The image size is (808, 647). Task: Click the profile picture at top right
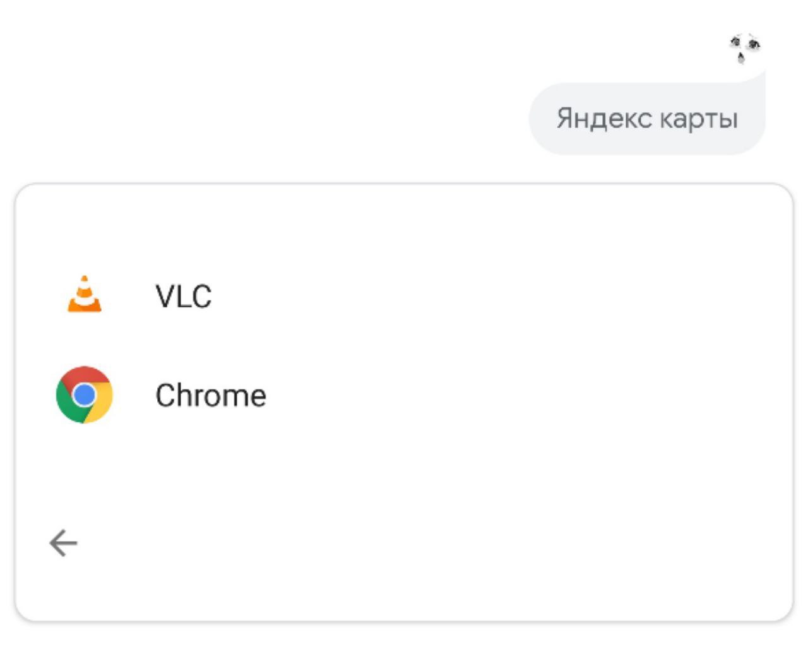click(x=745, y=48)
